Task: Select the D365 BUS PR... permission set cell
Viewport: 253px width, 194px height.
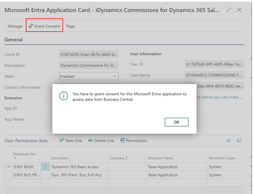Action: pos(26,175)
